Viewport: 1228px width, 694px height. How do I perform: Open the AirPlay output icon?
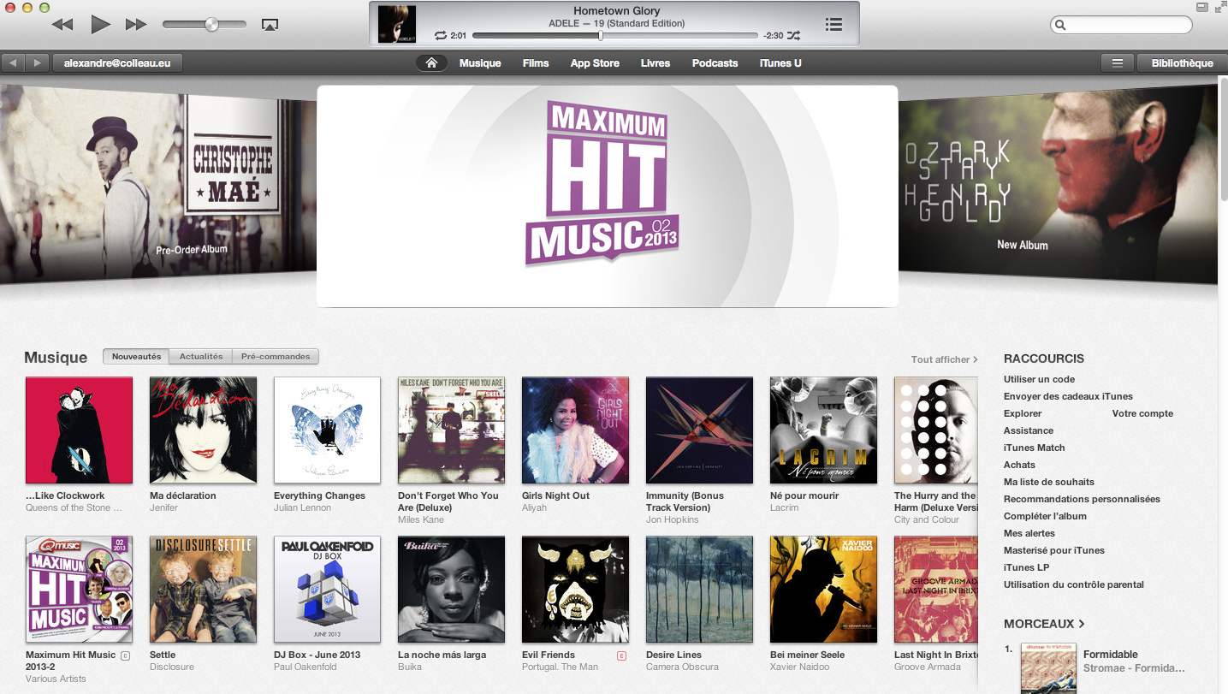point(270,25)
